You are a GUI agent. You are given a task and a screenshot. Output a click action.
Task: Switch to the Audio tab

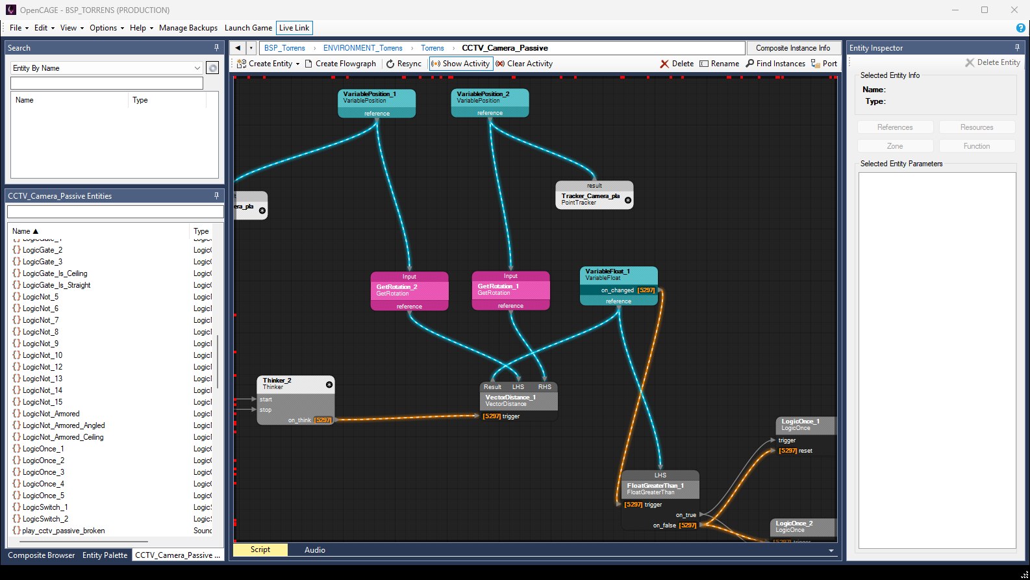coord(315,550)
